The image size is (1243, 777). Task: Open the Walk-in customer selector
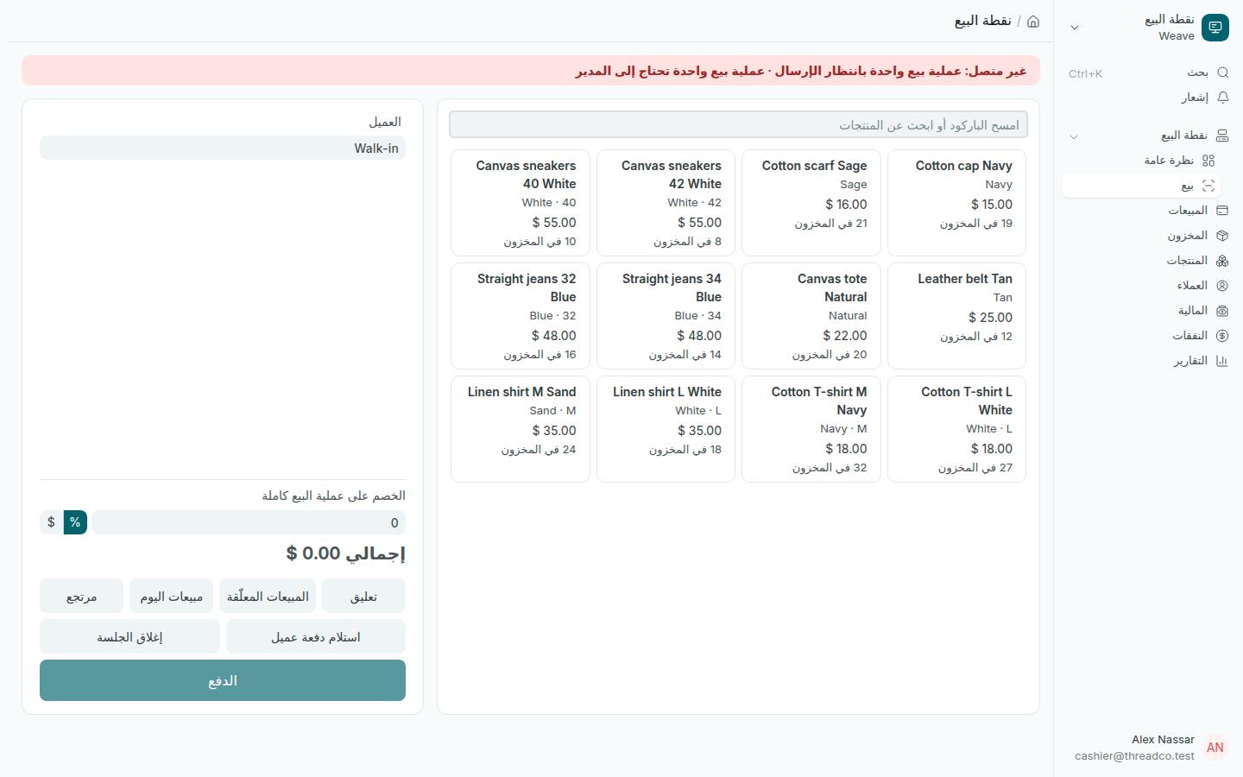point(223,148)
